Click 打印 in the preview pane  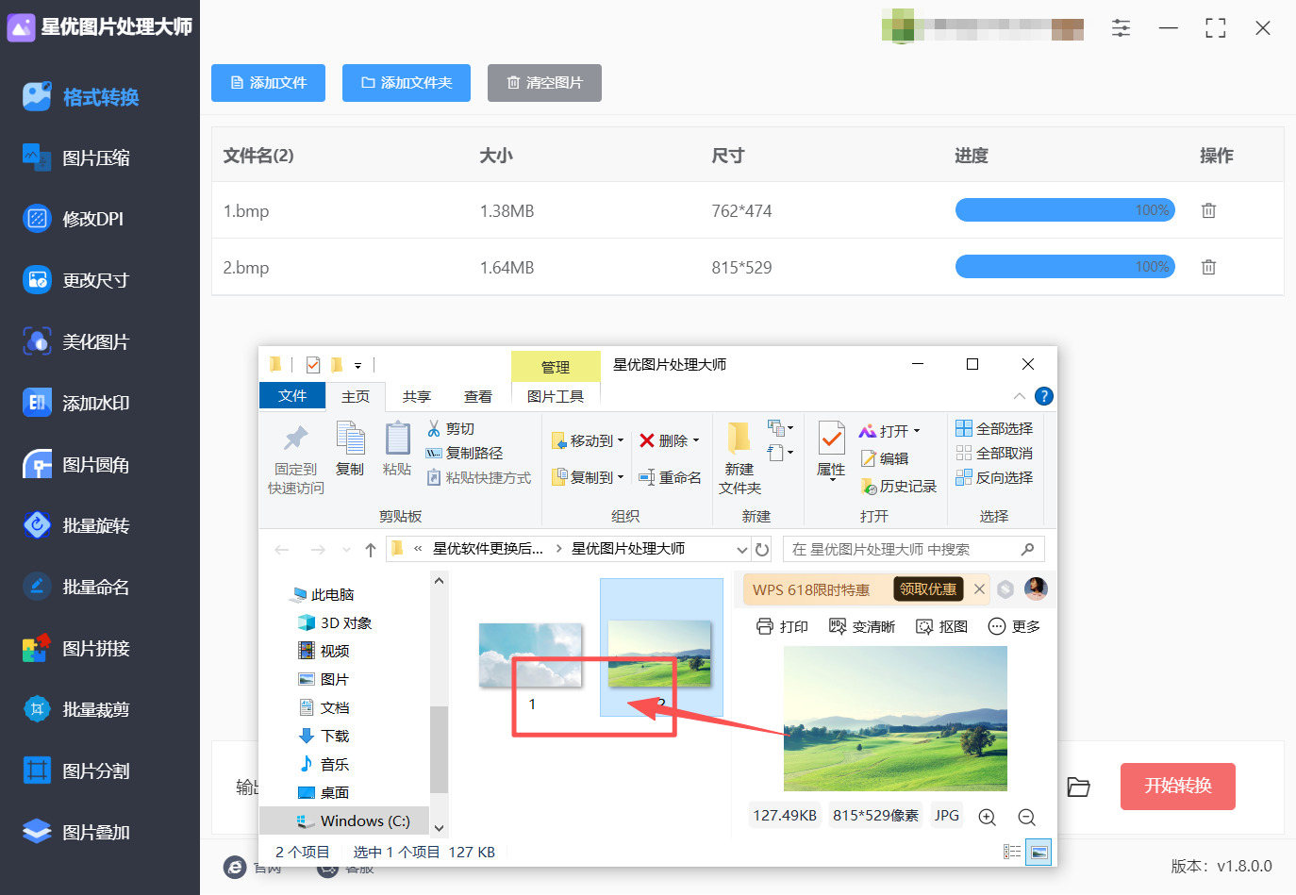pos(783,626)
